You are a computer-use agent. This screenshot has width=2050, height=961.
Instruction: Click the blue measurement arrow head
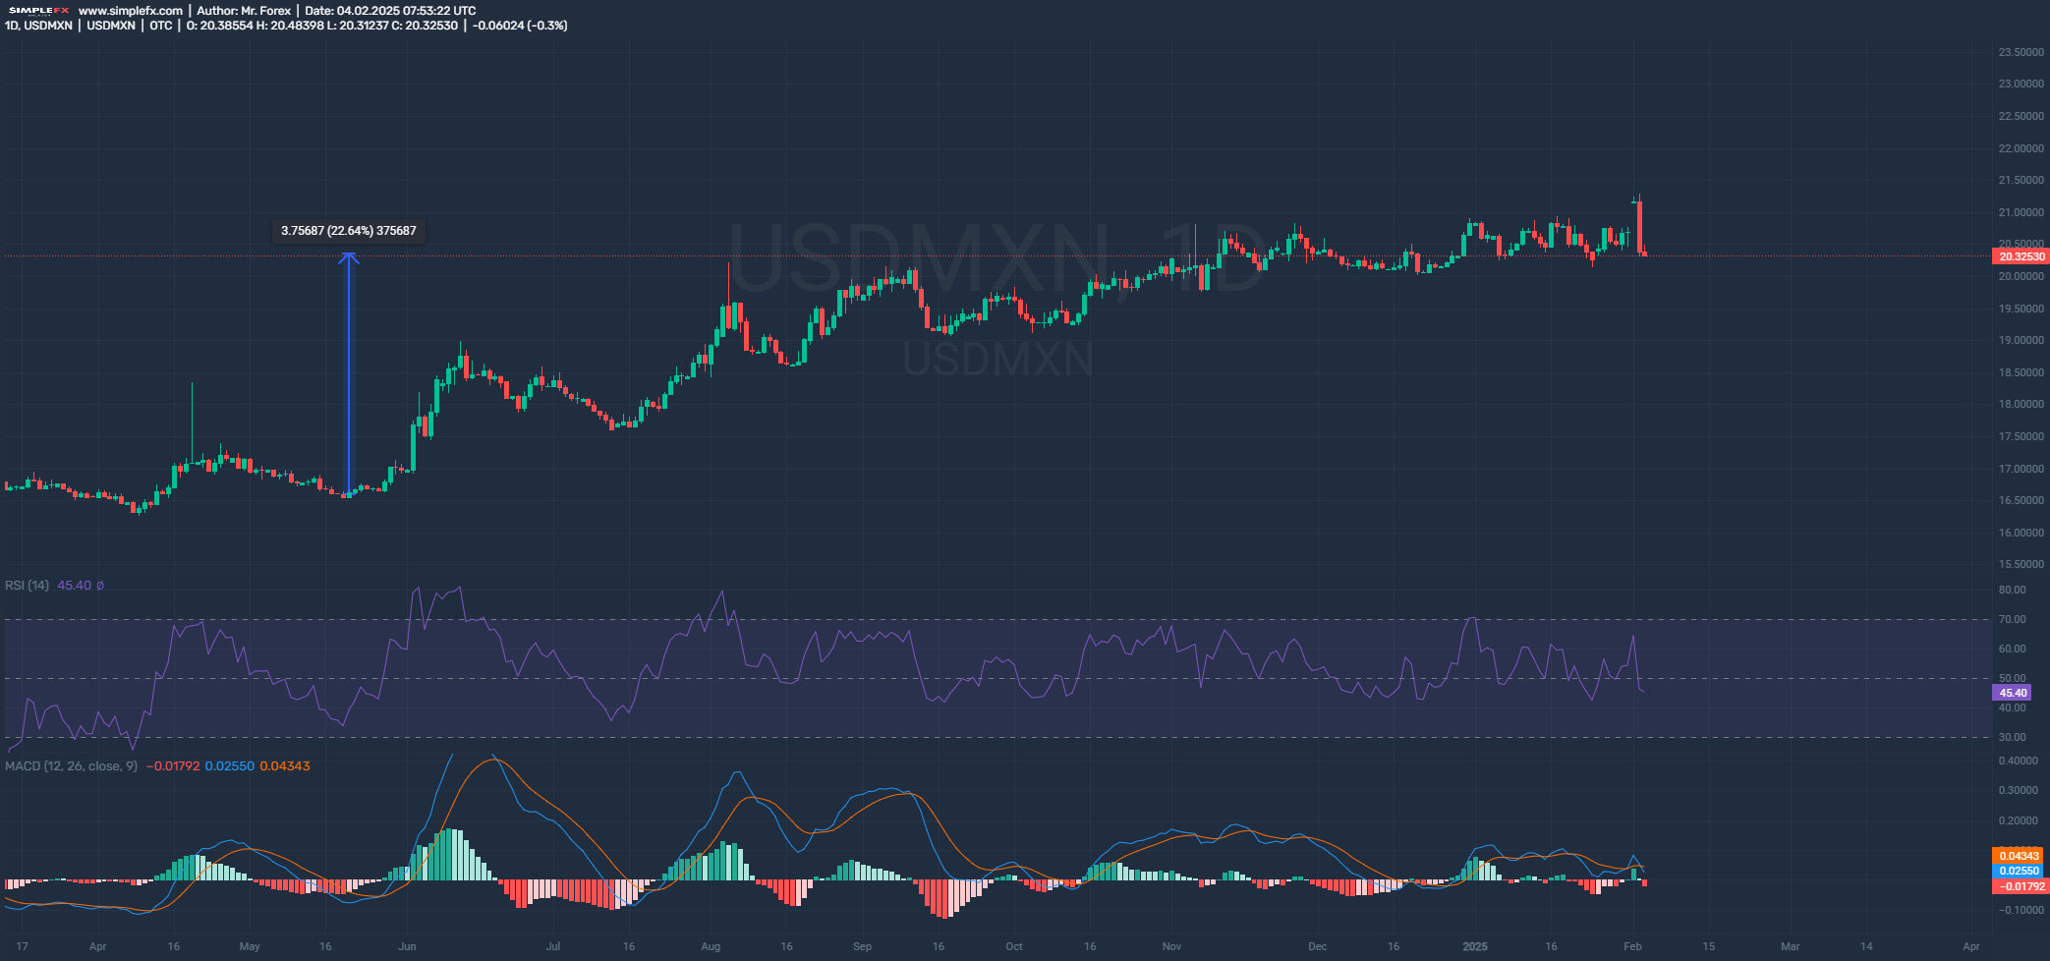point(348,257)
